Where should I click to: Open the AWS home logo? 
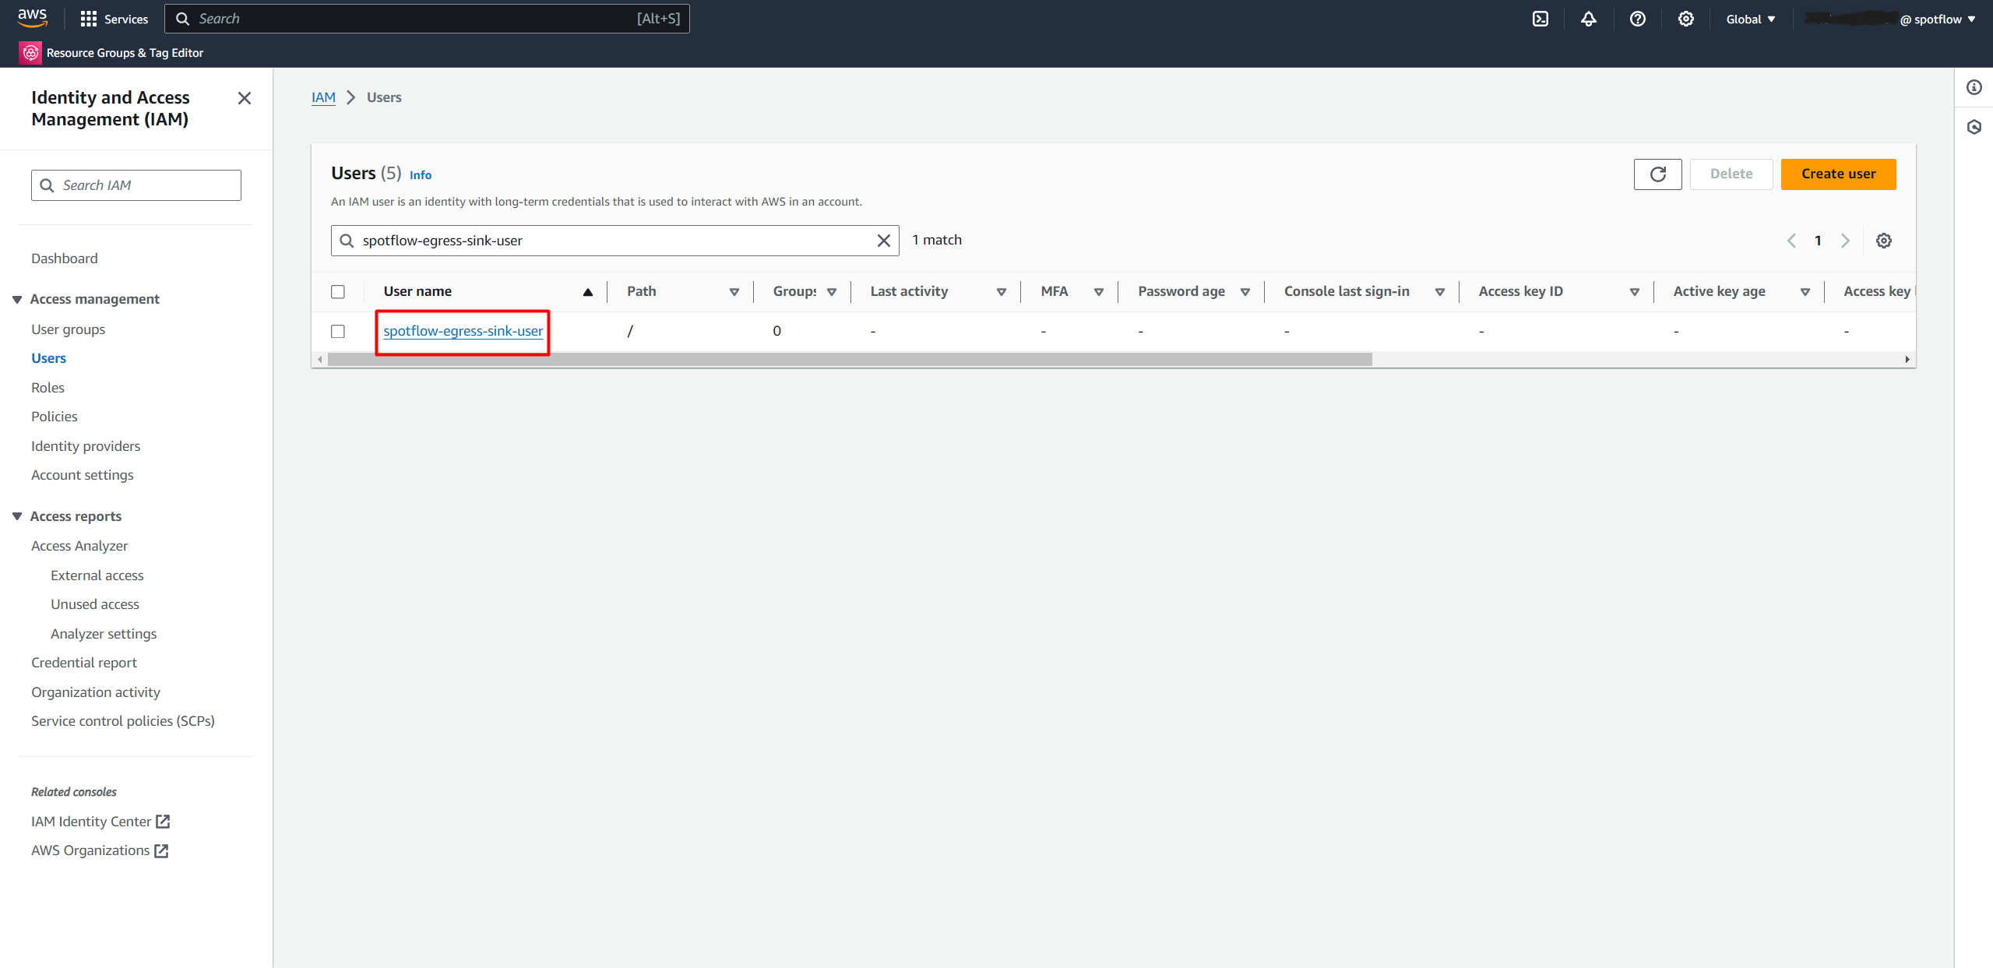[x=33, y=18]
